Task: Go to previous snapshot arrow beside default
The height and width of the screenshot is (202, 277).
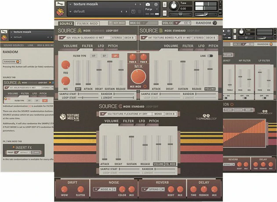Action: (121, 12)
